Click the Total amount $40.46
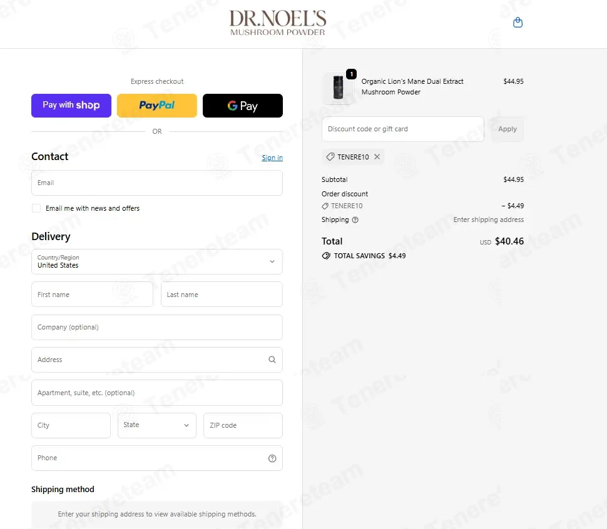The image size is (607, 529). coord(509,241)
